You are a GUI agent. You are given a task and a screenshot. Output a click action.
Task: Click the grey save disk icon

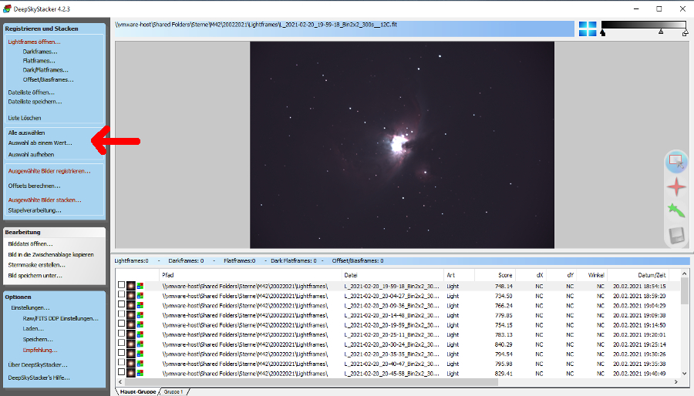pyautogui.click(x=676, y=235)
